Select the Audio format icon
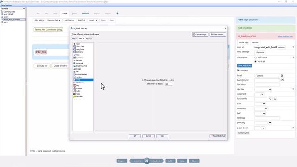297x167 pixels. click(74, 91)
